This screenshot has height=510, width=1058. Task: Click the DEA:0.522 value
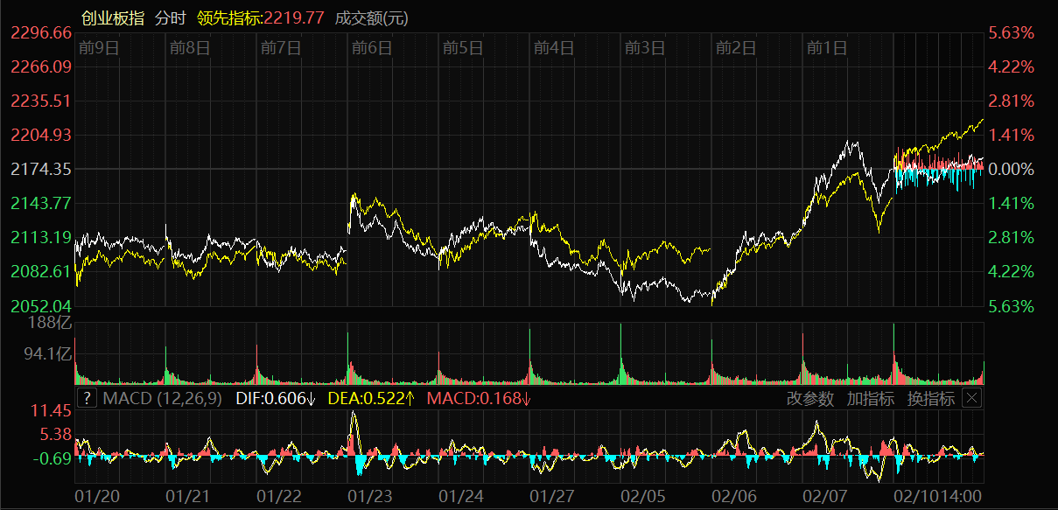click(371, 399)
